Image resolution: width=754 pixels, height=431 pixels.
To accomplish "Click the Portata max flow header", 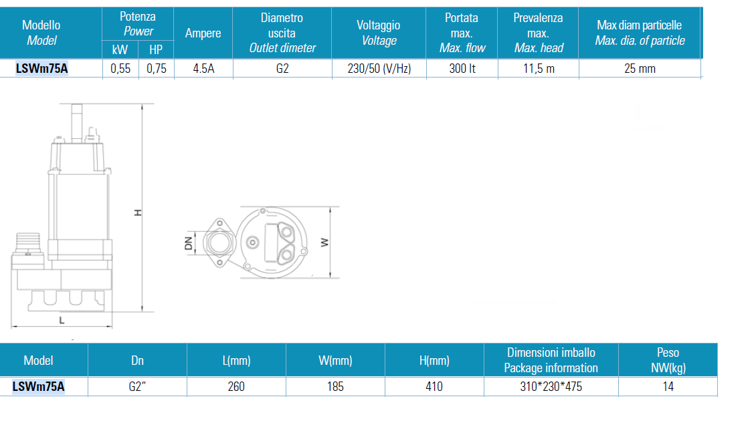I will (x=462, y=33).
